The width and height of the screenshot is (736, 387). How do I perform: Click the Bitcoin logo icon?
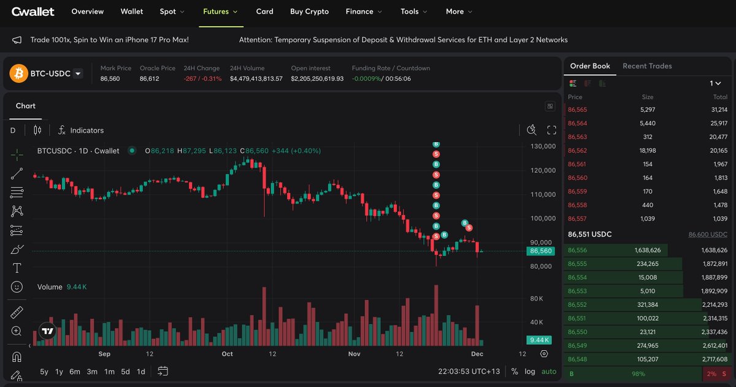(19, 73)
